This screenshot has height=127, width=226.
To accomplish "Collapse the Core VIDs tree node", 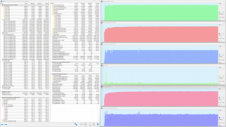I will point(3,6).
